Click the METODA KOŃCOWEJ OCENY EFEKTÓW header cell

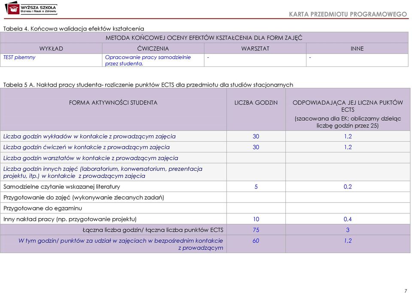click(204, 38)
